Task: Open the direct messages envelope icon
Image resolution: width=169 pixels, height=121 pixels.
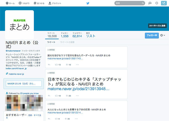Action: [150, 3]
